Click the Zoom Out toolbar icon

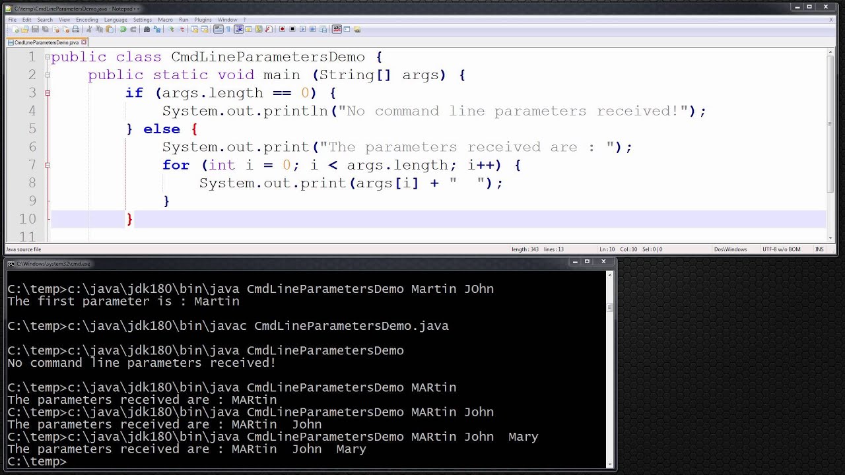click(181, 29)
